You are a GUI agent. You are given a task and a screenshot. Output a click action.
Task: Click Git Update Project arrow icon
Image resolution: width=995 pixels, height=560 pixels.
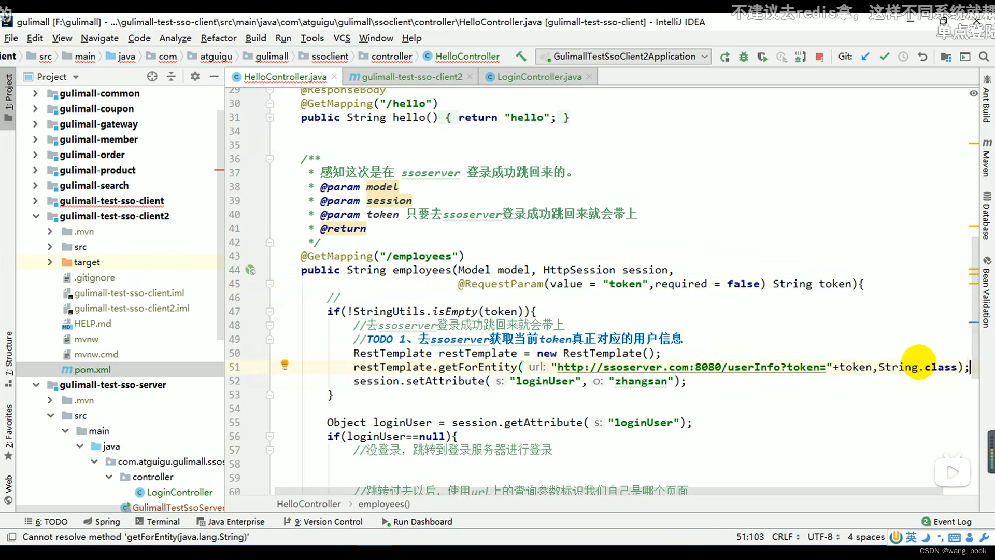[x=865, y=57]
